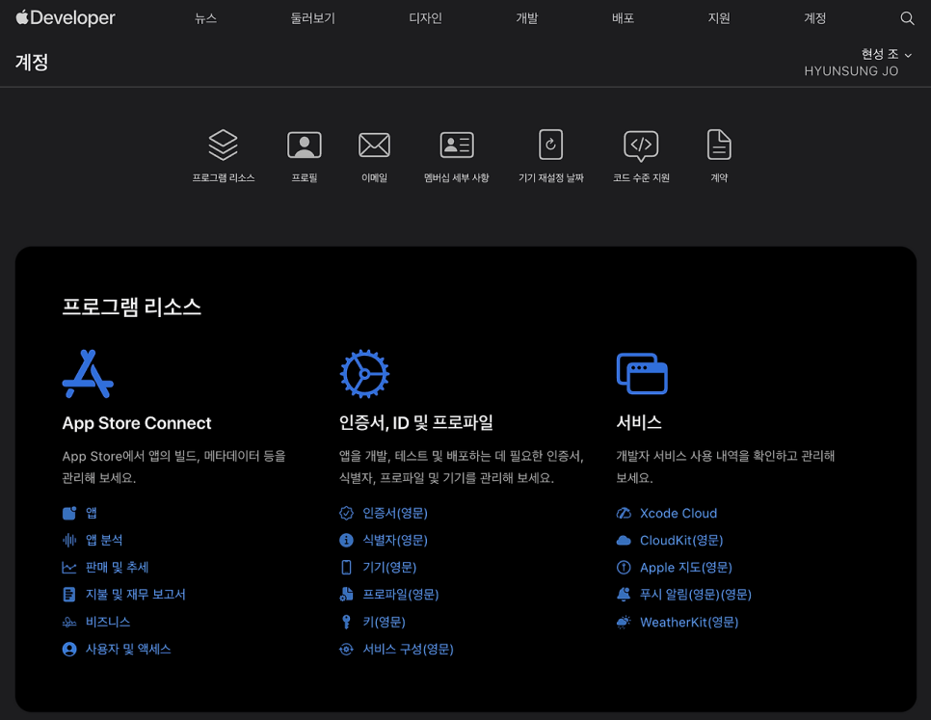Image resolution: width=931 pixels, height=720 pixels.
Task: Click the 앱 icon in list
Action: [69, 513]
